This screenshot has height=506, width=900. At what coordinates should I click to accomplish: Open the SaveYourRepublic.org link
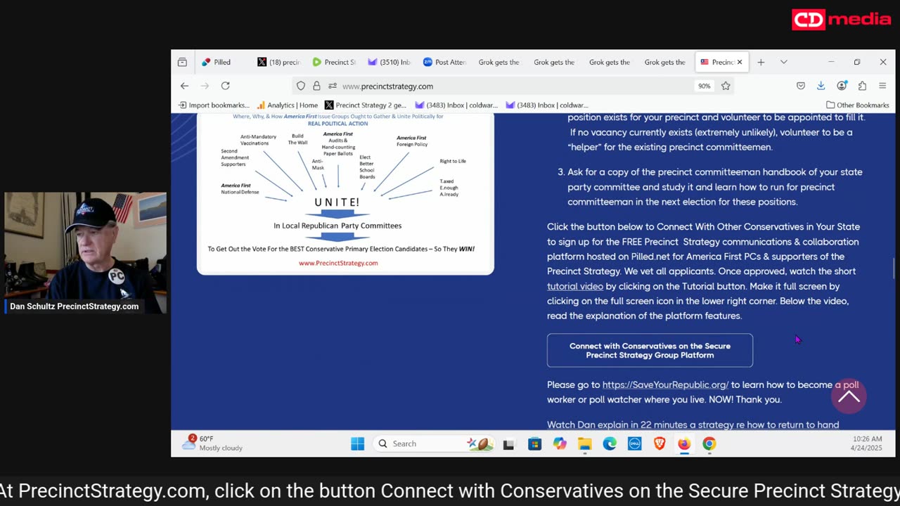coord(665,384)
